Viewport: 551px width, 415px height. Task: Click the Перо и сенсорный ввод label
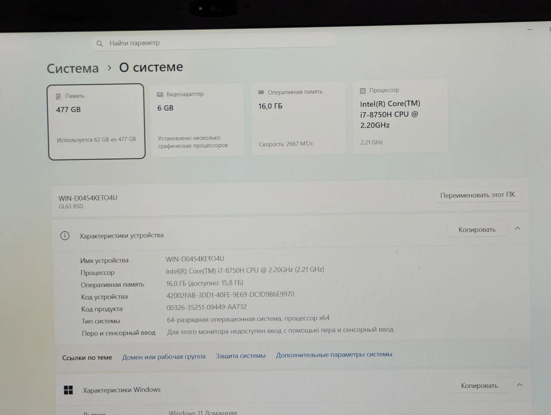point(119,333)
